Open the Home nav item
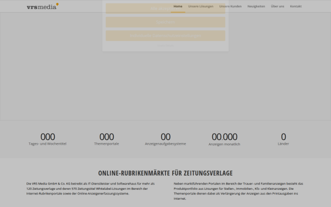Screen dimensions: 331x207 click(x=178, y=6)
